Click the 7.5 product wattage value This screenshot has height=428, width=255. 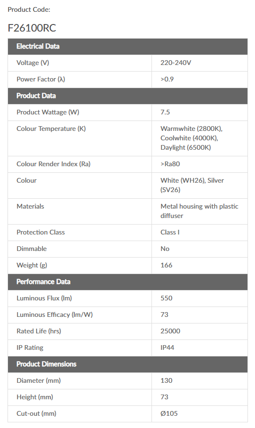pos(165,112)
